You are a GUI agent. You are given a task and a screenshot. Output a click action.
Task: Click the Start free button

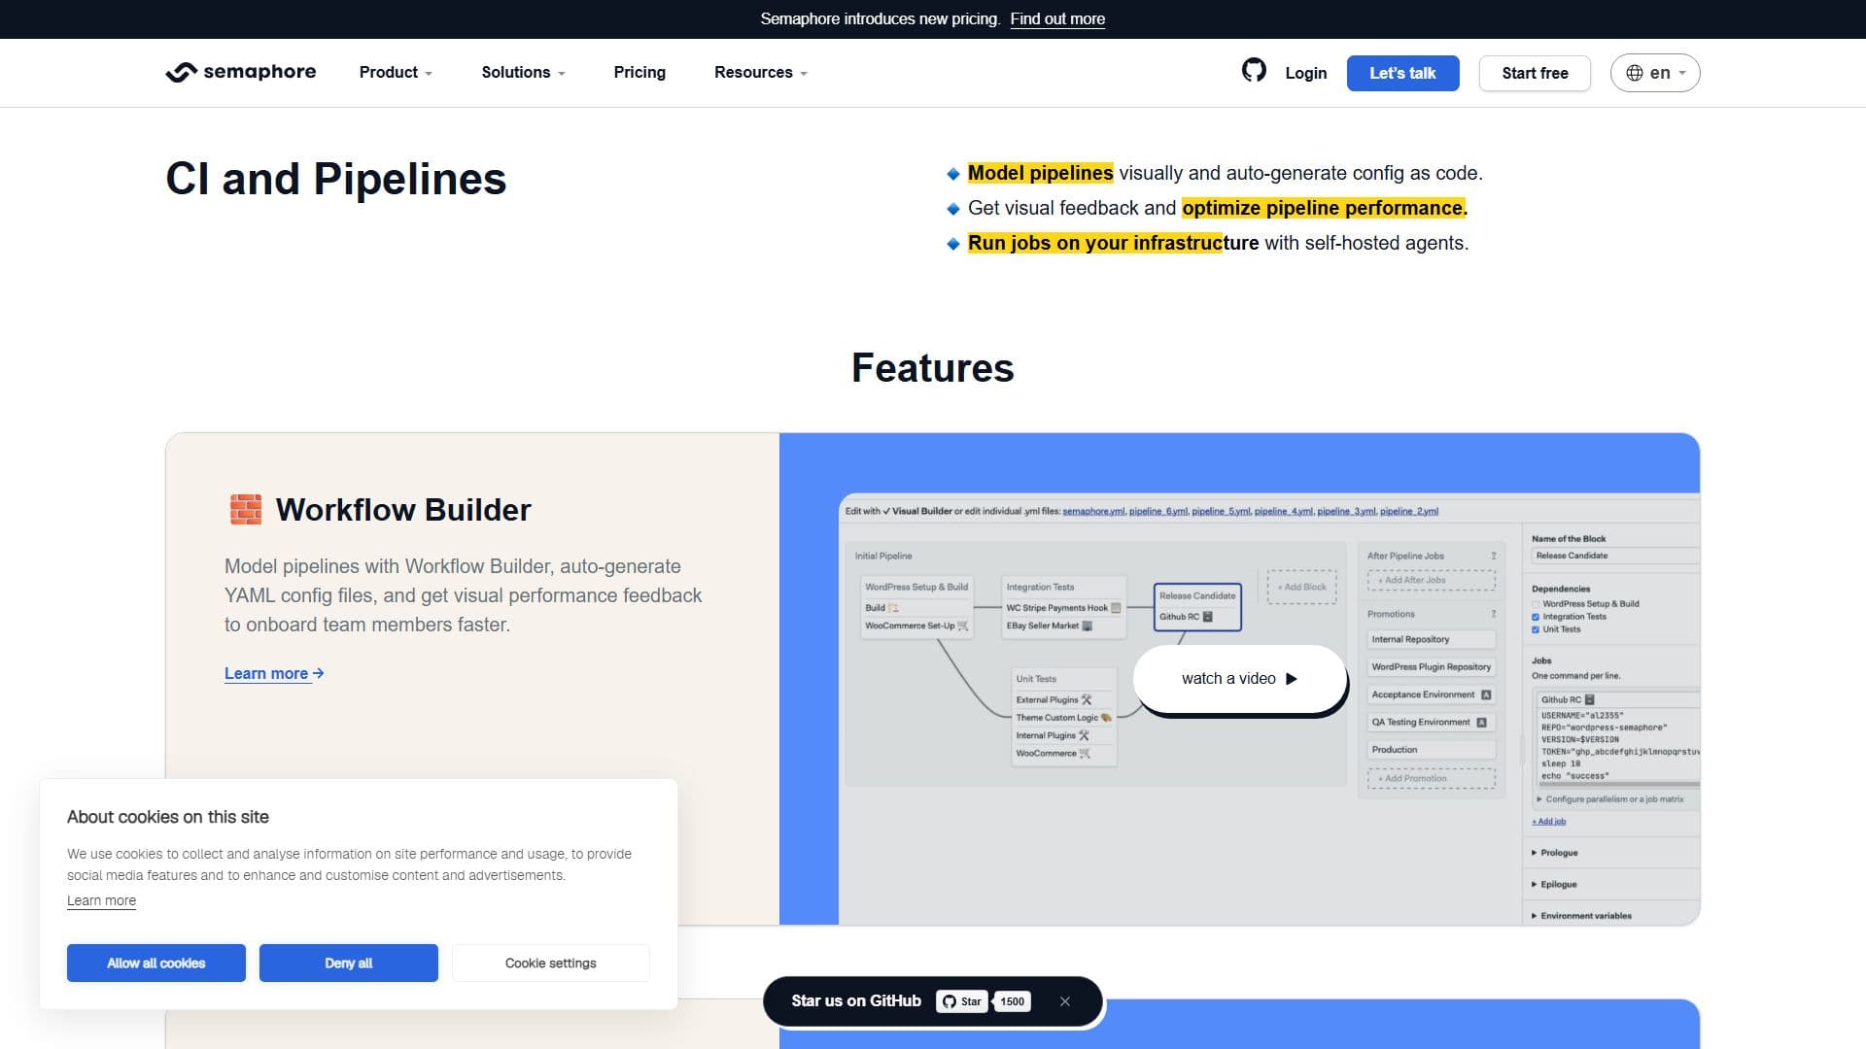tap(1535, 73)
